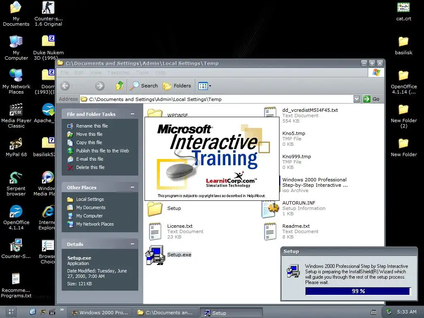Select the Setup.exe file icon

[155, 255]
